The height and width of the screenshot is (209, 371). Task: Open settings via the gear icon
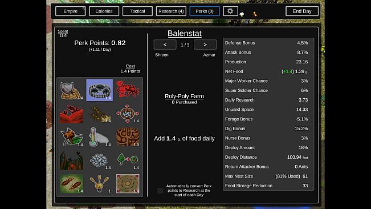pos(230,11)
